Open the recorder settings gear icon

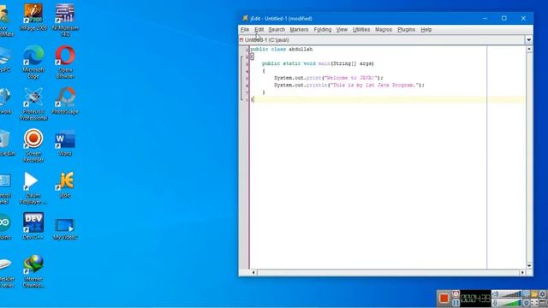coord(542,294)
